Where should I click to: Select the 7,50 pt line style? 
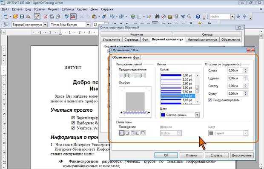(178, 92)
